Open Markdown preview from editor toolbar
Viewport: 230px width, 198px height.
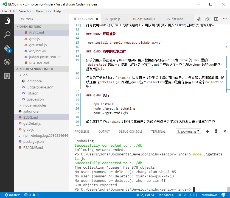click(x=199, y=19)
